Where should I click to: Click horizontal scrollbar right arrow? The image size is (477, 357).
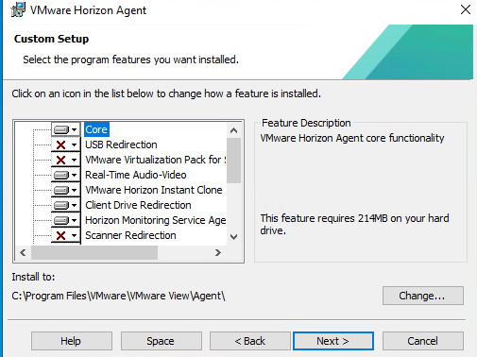coord(218,253)
